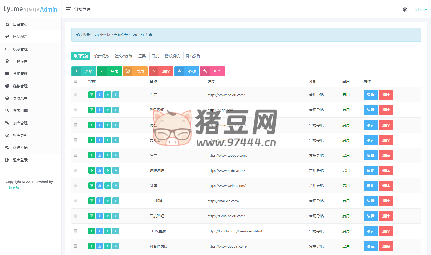
Task: Switch to the 设计视觉 group tab
Action: point(102,56)
